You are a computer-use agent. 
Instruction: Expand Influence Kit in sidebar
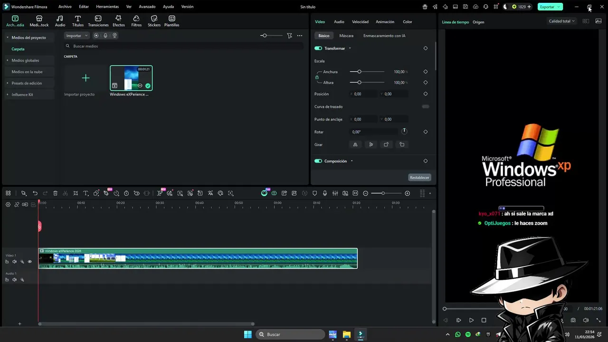[x=8, y=95]
